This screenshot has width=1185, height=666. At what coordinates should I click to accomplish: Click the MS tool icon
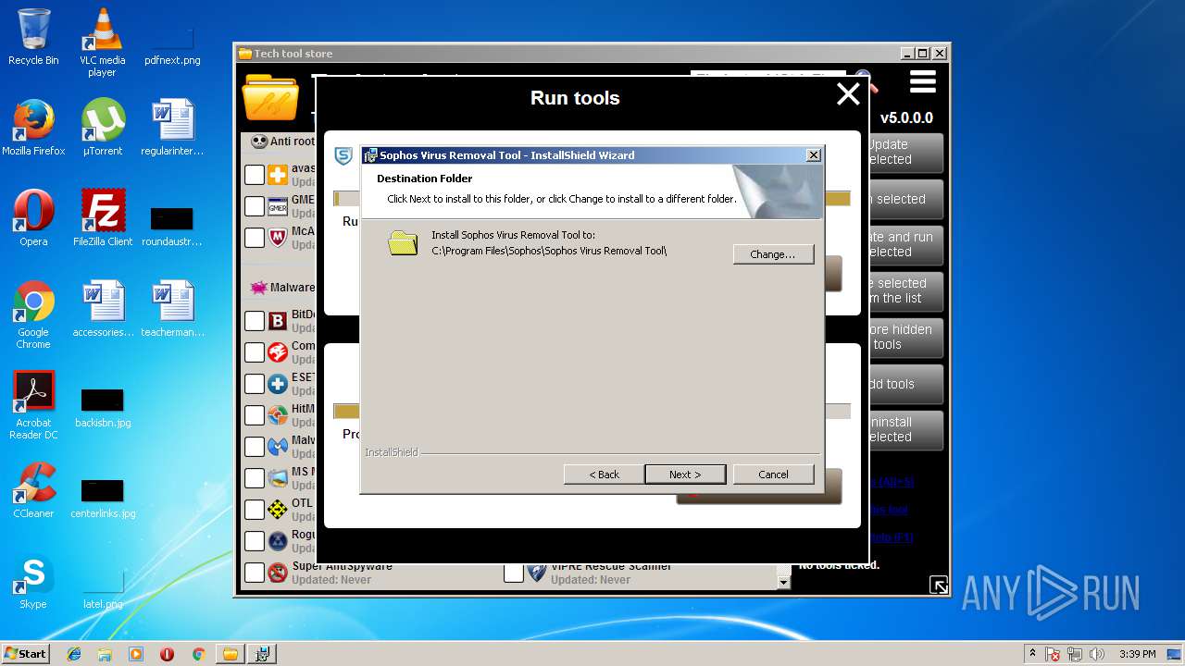click(x=278, y=478)
